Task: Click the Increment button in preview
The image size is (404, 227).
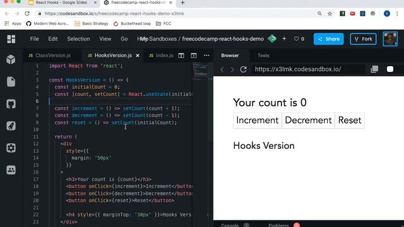Action: pyautogui.click(x=257, y=120)
